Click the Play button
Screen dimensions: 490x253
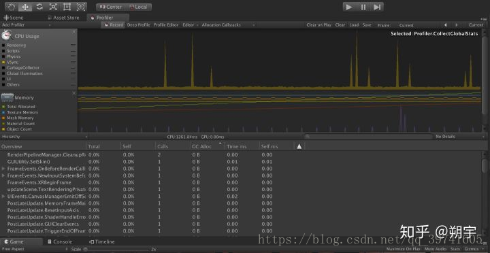click(349, 7)
